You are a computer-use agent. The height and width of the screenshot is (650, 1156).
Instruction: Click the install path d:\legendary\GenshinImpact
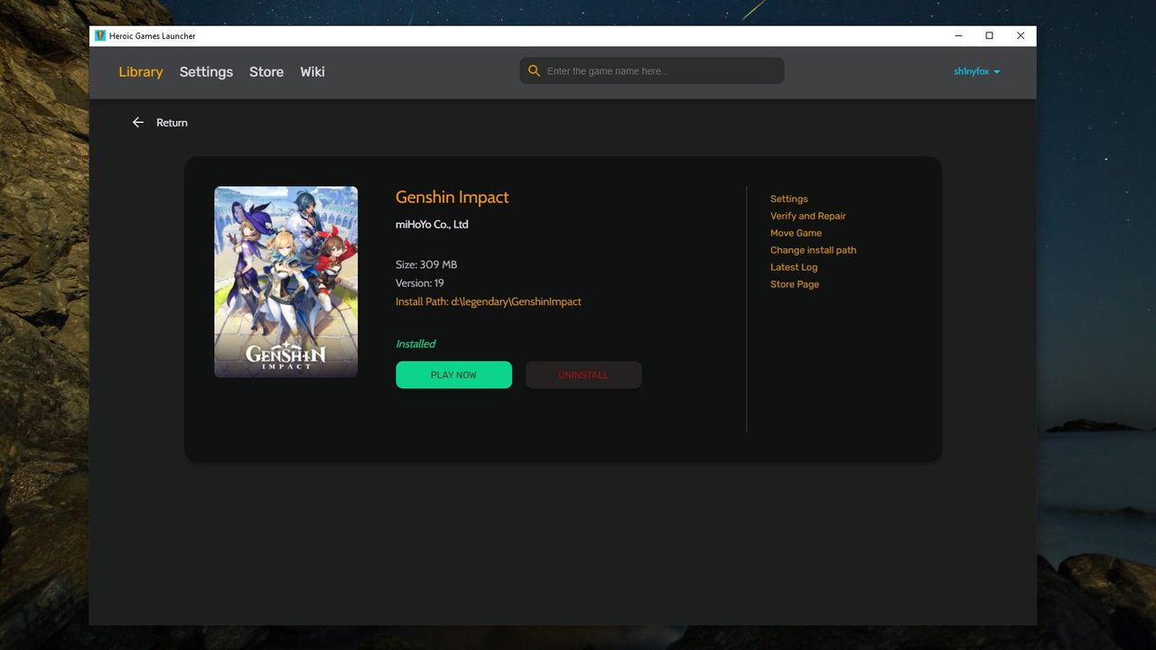tap(489, 302)
